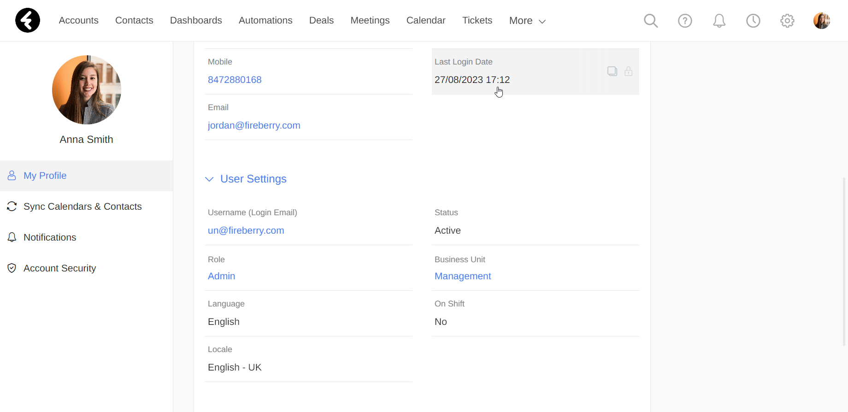Click the Fireberry logo icon
848x412 pixels.
point(28,20)
